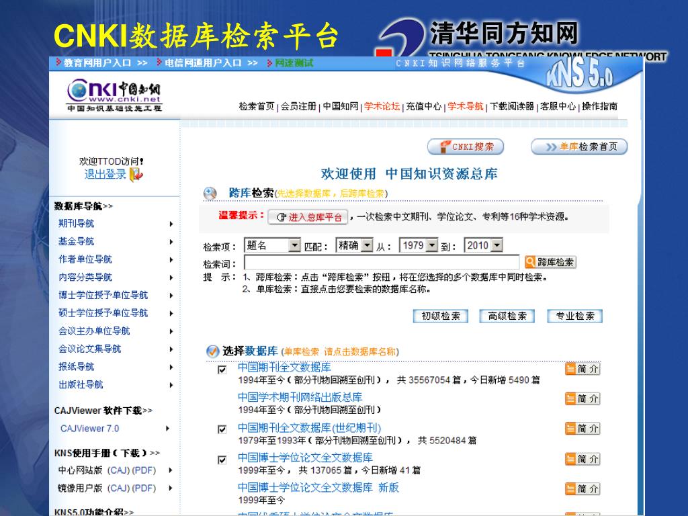Open 检索首页 in top navigation
688x516 pixels.
click(x=257, y=106)
